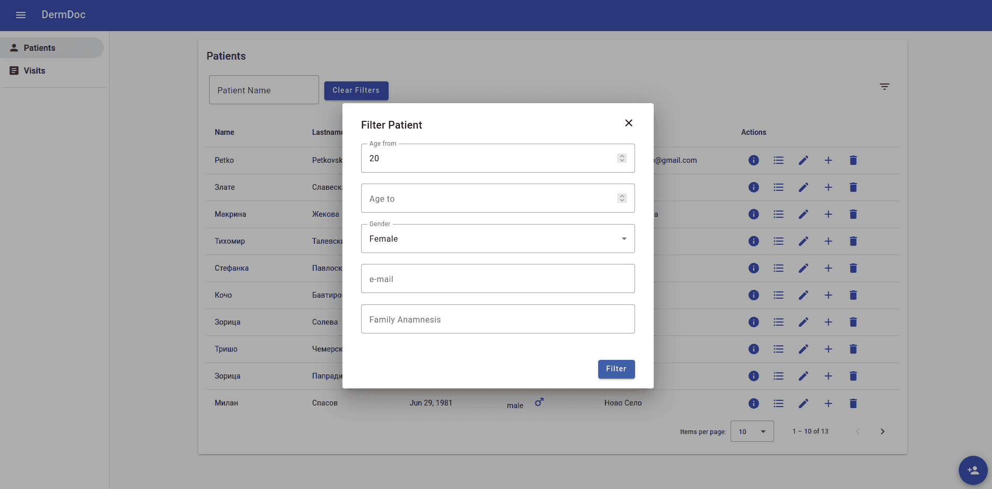Click the Clear Filters button

pos(356,90)
